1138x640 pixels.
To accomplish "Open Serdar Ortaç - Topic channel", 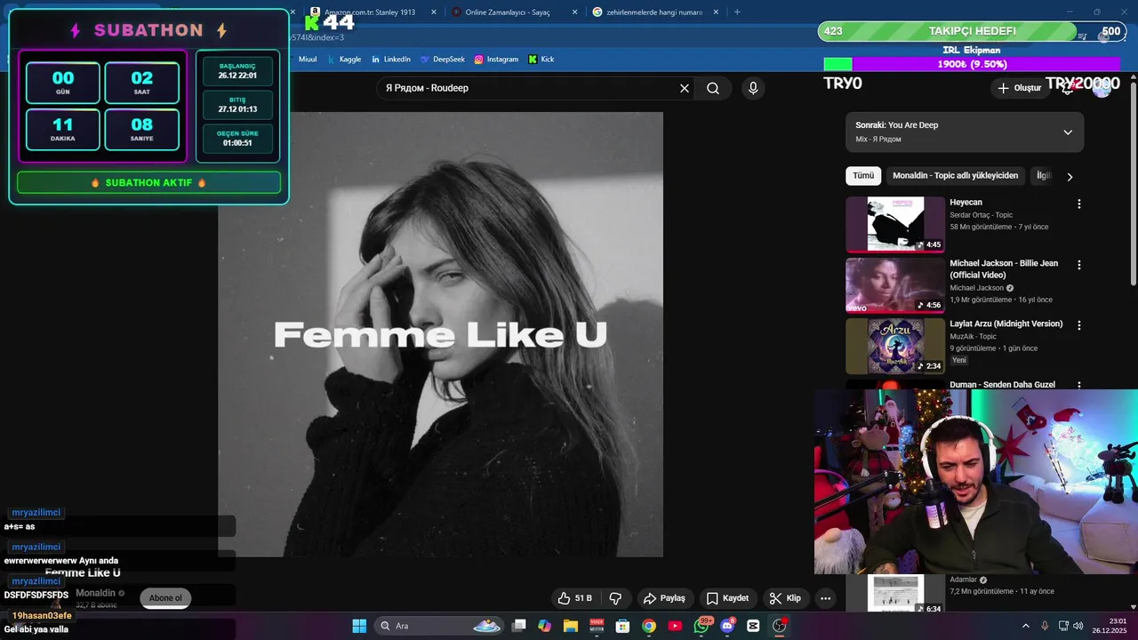I will 981,215.
